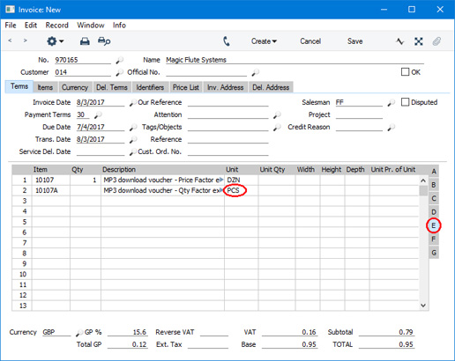Tick the OK checkbox
The width and height of the screenshot is (455, 361).
coord(405,72)
